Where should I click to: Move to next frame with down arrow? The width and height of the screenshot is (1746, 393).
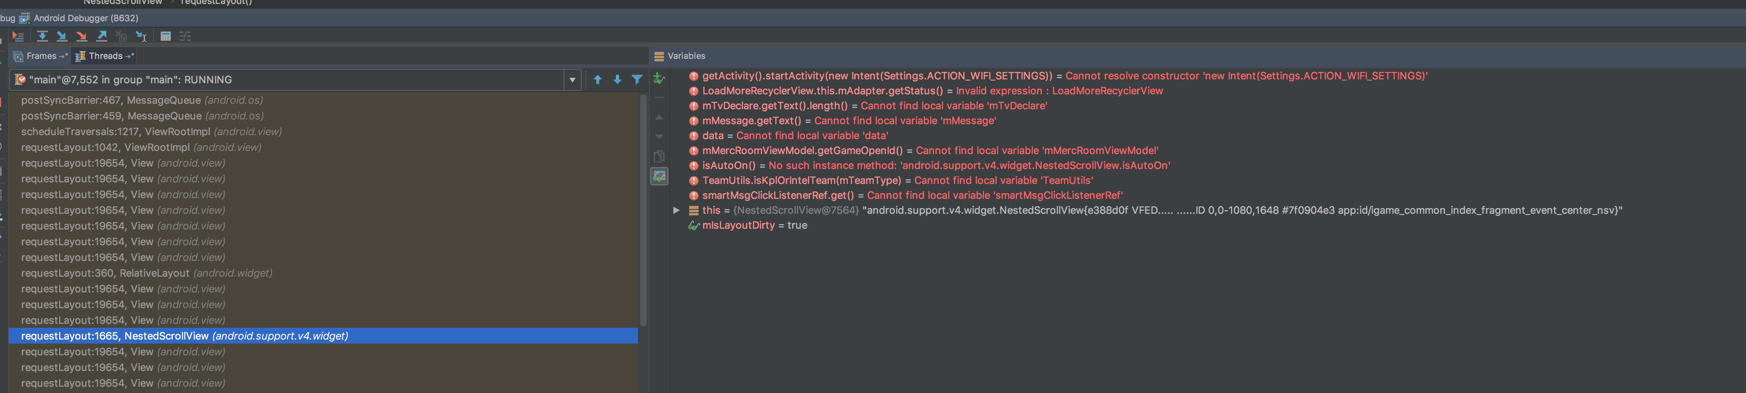point(617,80)
